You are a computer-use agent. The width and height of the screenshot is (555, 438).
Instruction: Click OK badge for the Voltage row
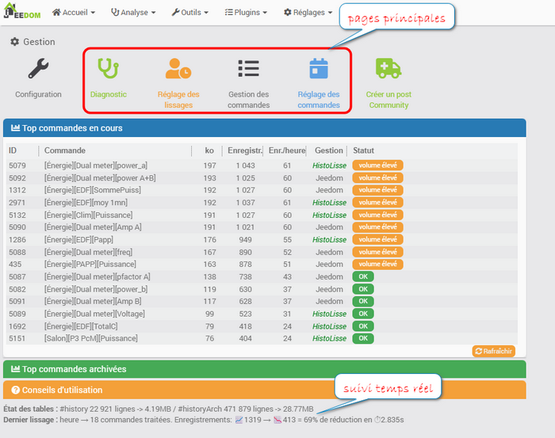click(x=363, y=314)
